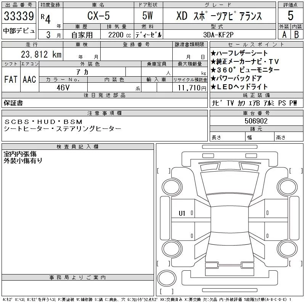Select lot number 33339

coord(19,16)
